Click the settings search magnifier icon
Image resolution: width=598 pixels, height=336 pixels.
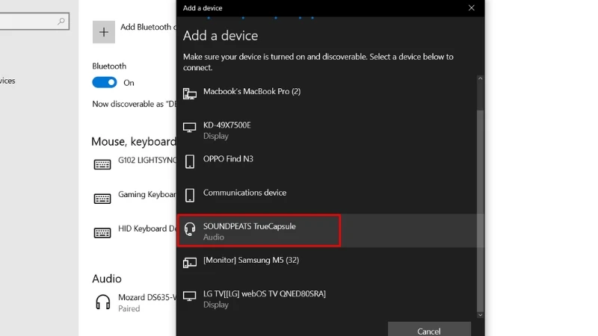tap(61, 22)
